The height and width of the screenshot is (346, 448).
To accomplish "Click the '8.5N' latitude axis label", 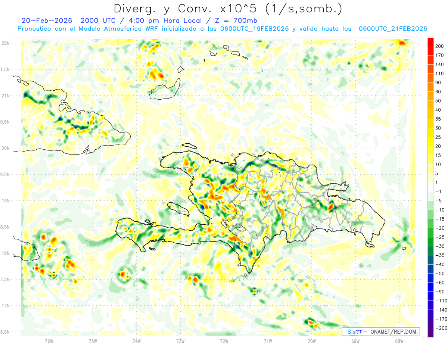I will (x=5, y=227).
